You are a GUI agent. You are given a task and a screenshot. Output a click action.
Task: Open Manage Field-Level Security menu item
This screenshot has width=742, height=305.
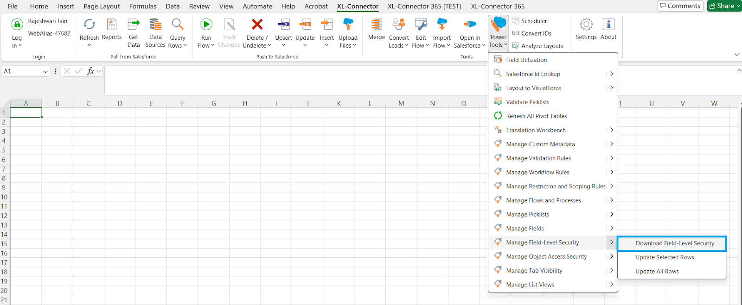(x=553, y=243)
